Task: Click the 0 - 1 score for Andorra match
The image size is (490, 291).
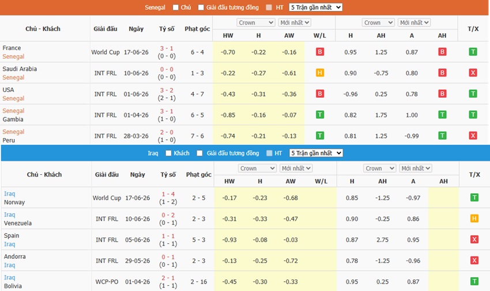Action: pos(168,256)
